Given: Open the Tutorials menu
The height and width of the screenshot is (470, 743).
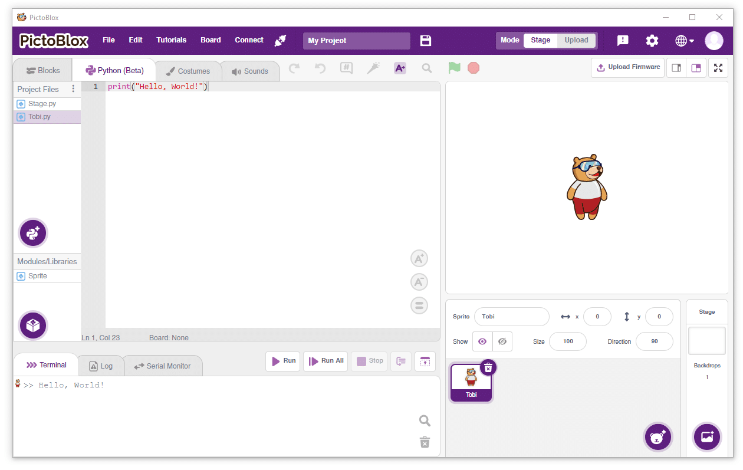Looking at the screenshot, I should click(171, 40).
